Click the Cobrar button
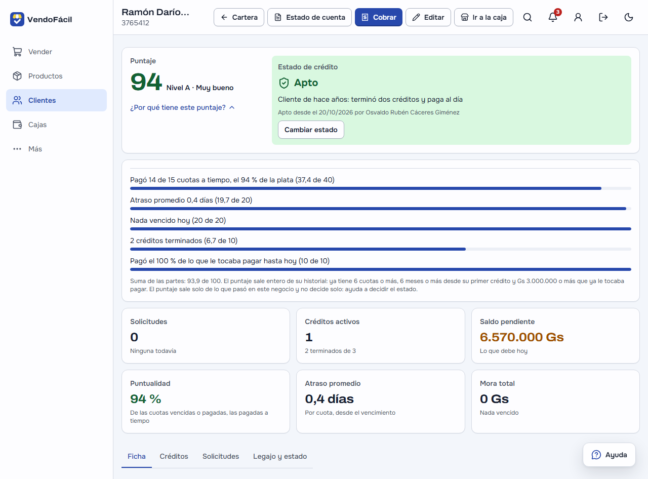Screen dimensions: 648x479 pyautogui.click(x=379, y=17)
